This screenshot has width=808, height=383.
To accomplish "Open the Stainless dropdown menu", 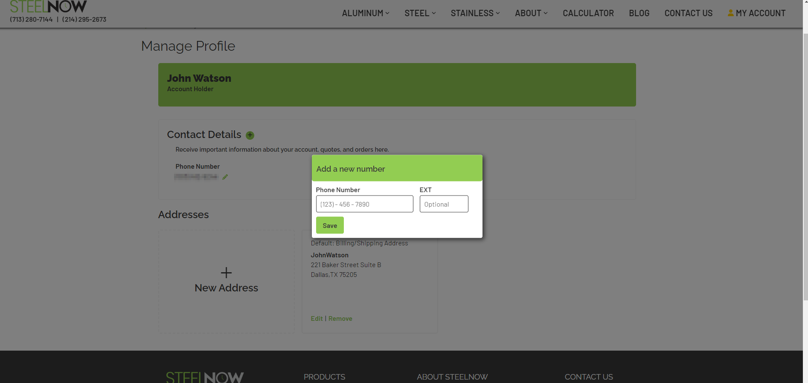I will 475,13.
